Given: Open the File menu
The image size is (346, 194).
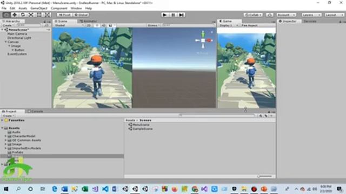Looking at the screenshot, I should pos(4,9).
